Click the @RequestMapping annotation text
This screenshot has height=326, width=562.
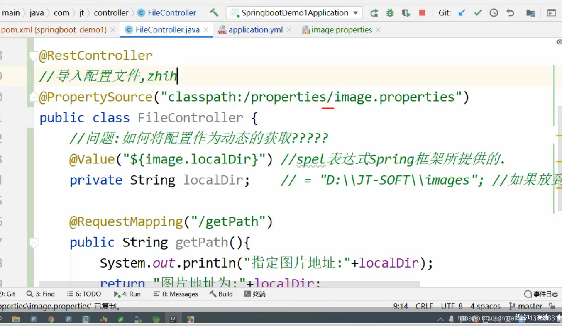126,221
